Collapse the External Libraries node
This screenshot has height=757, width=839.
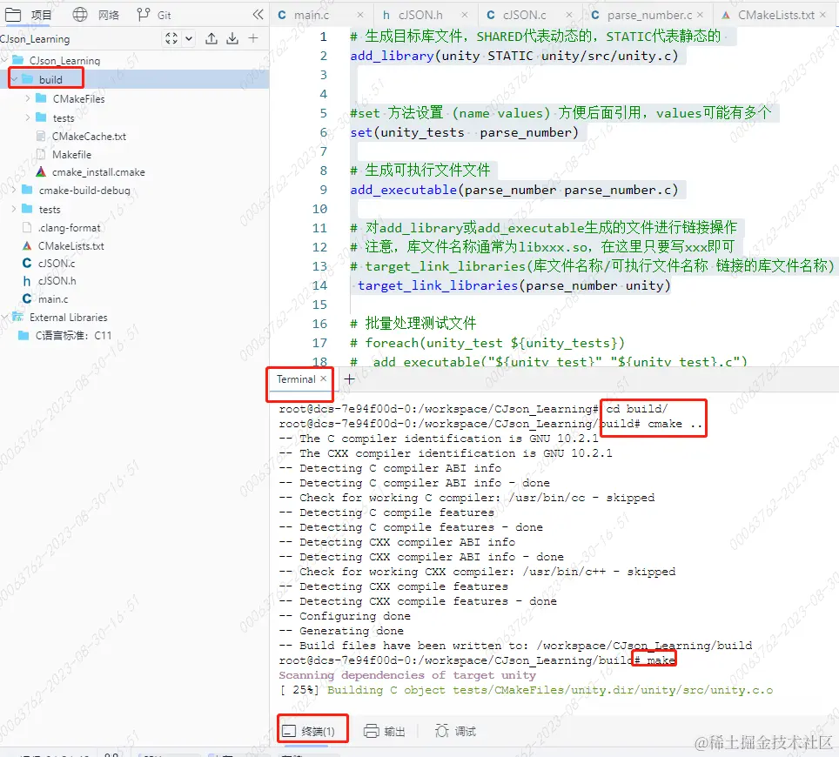4,318
